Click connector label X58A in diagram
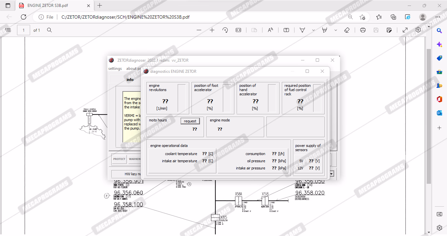447x236 pixels. click(x=239, y=194)
